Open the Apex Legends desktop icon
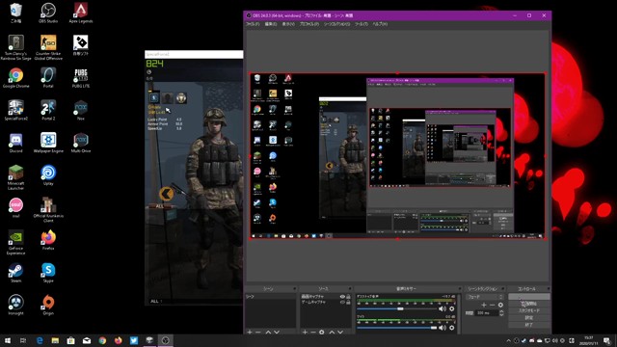The image size is (617, 347). (x=81, y=13)
